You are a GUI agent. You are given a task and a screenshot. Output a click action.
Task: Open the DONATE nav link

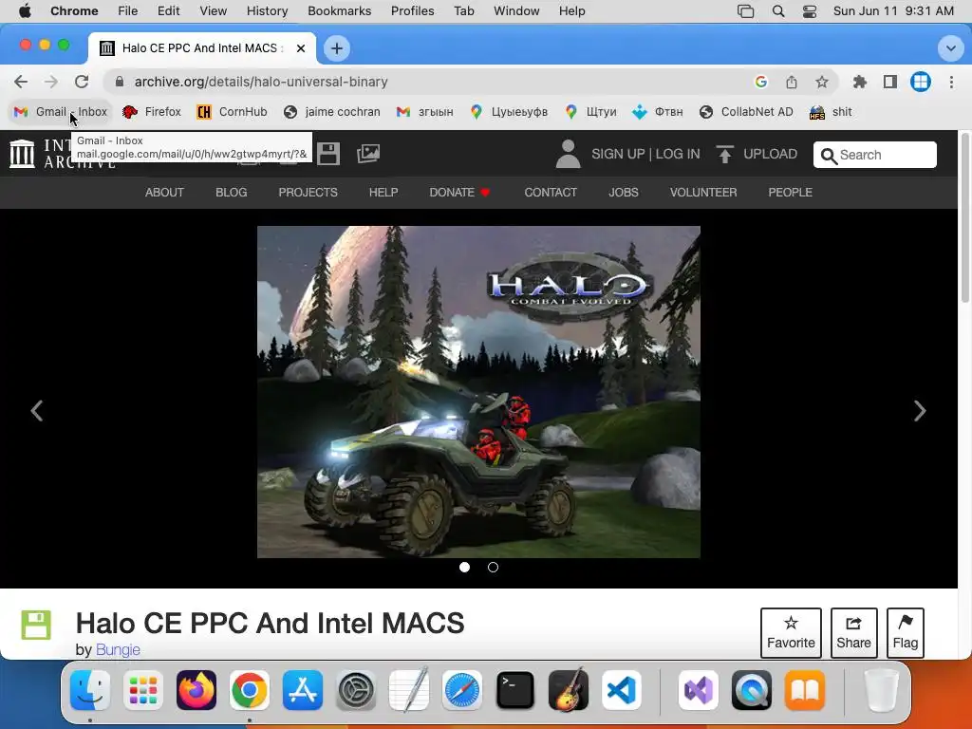[459, 192]
